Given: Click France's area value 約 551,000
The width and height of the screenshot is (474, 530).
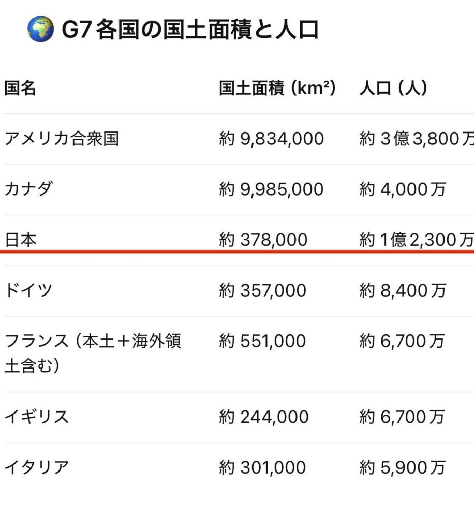Looking at the screenshot, I should [x=262, y=341].
